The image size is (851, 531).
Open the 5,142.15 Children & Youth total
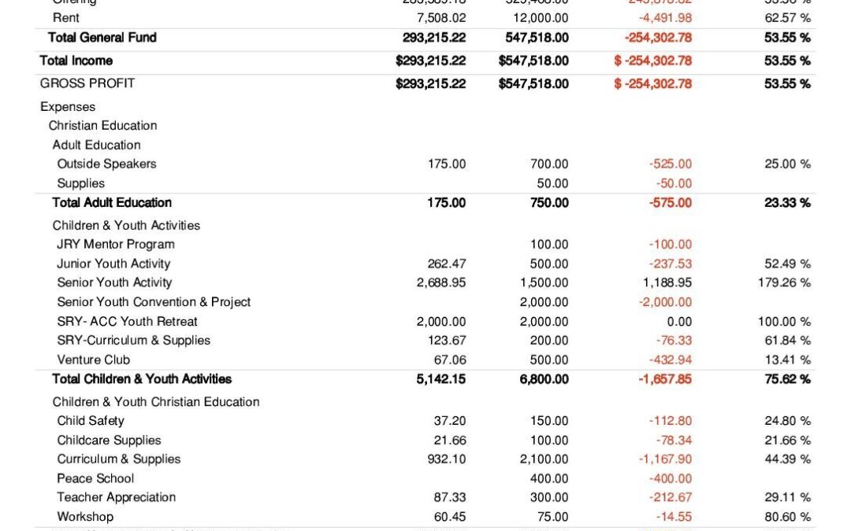pyautogui.click(x=441, y=379)
